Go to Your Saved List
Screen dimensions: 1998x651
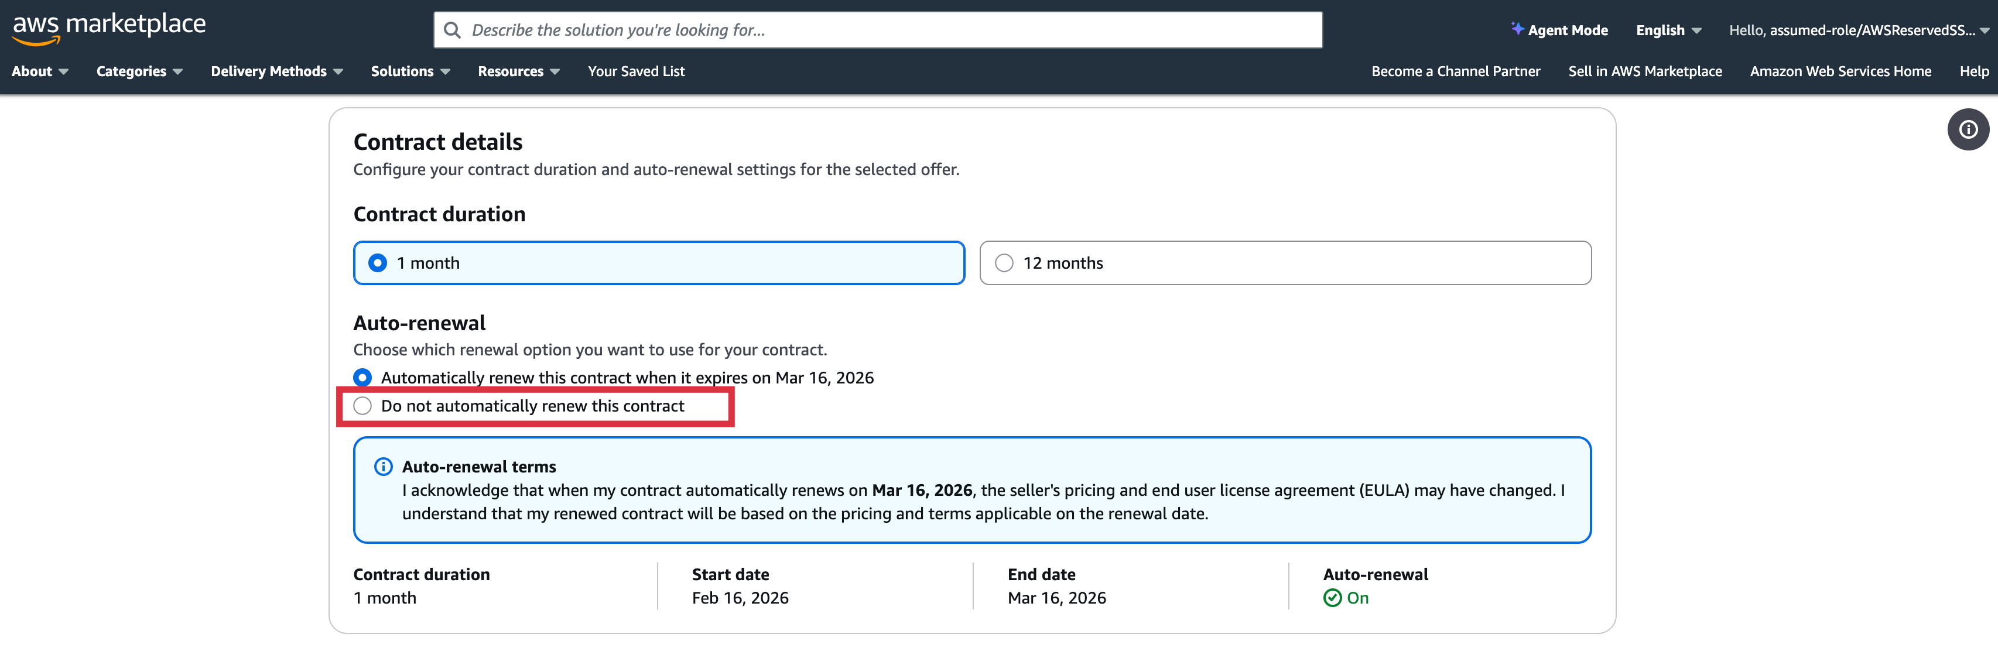click(636, 71)
